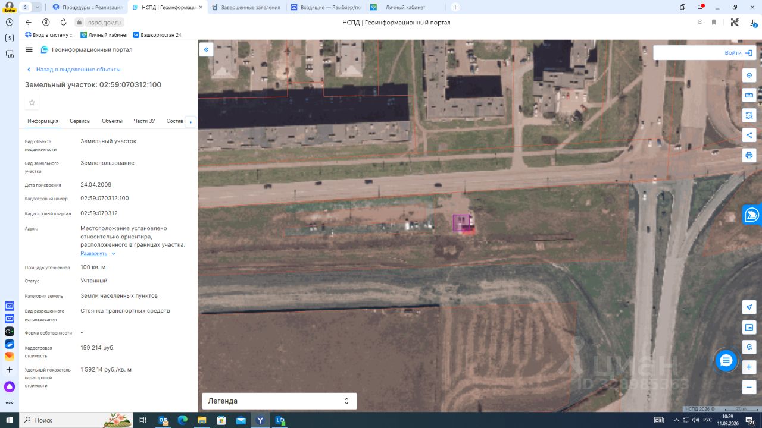Viewport: 762px width, 428px height.
Task: Bookmark this page in browser
Action: coord(714,22)
